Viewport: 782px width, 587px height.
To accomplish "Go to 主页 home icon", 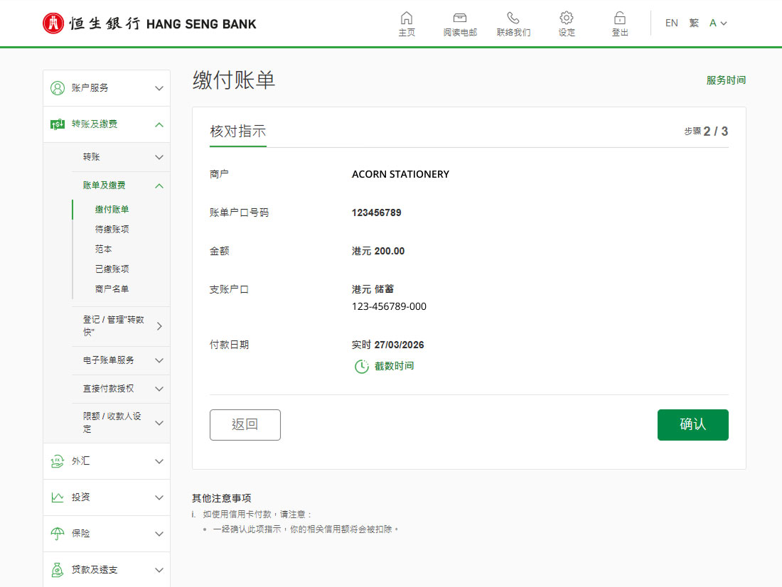I will [407, 18].
